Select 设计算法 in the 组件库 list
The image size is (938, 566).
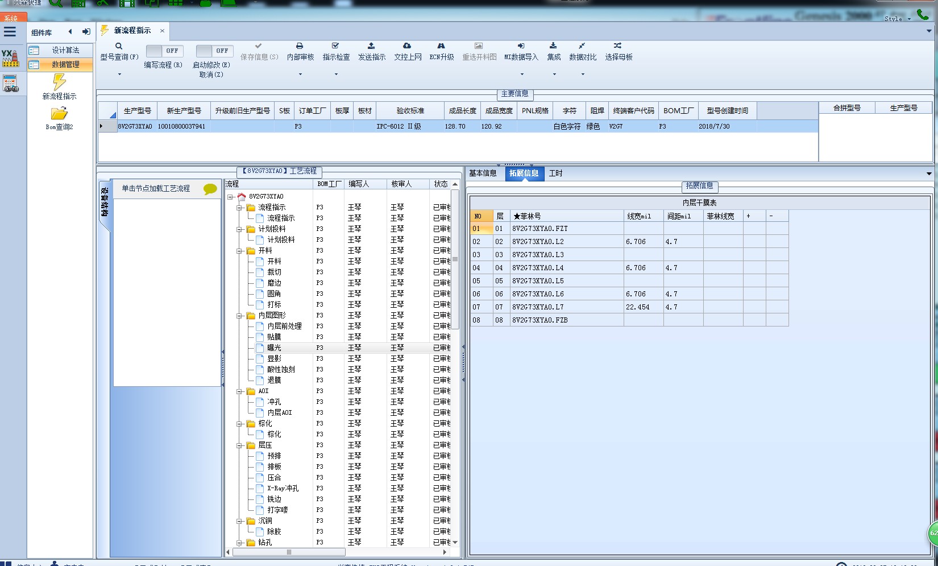[x=60, y=50]
